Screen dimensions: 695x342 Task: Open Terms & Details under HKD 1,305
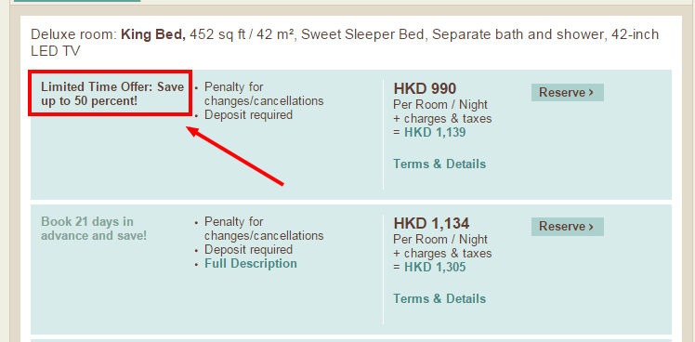(439, 298)
